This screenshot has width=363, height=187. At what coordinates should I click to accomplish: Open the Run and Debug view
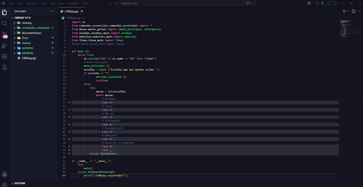[4, 46]
